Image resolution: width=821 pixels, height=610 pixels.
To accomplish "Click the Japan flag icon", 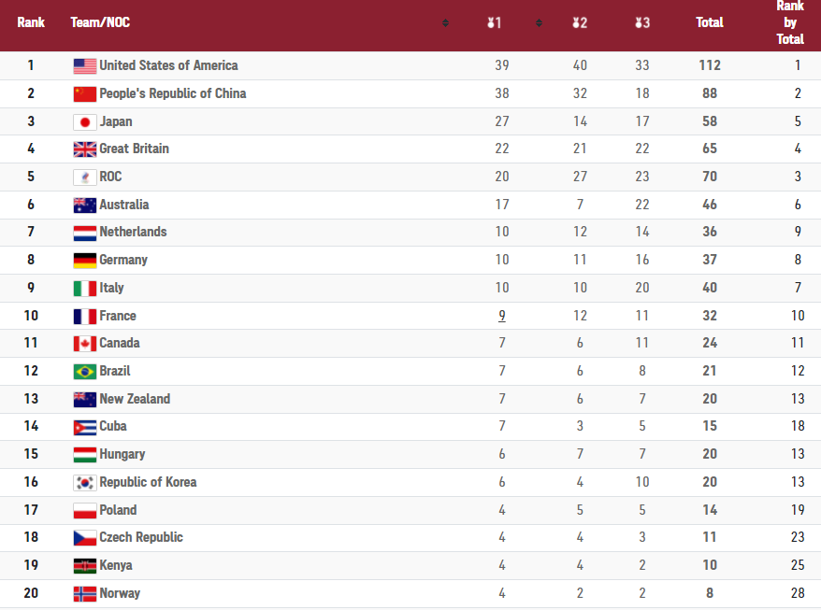I will [85, 121].
